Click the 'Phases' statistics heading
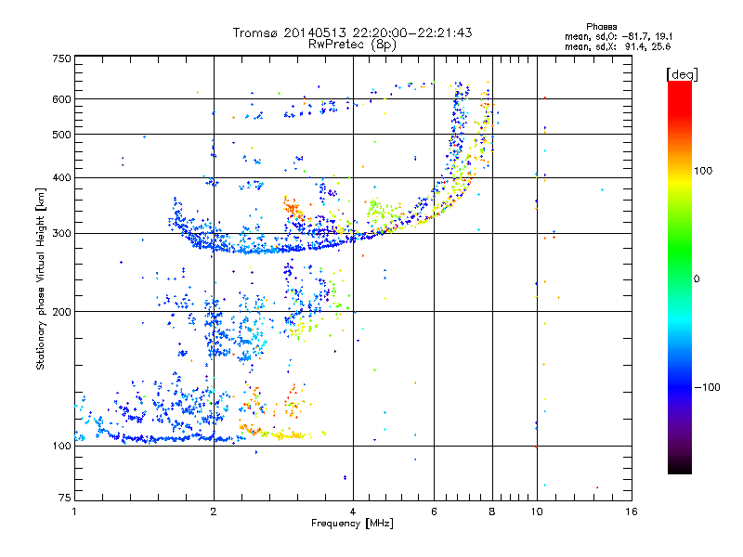This screenshot has height=557, width=743. [601, 27]
